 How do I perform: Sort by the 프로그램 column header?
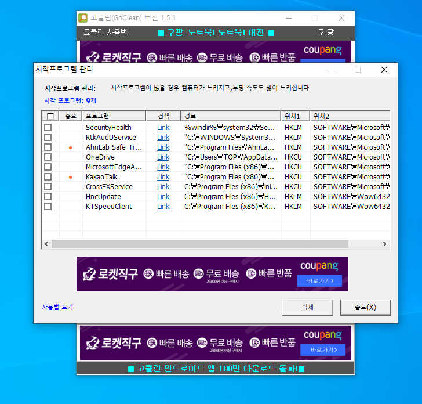[114, 116]
